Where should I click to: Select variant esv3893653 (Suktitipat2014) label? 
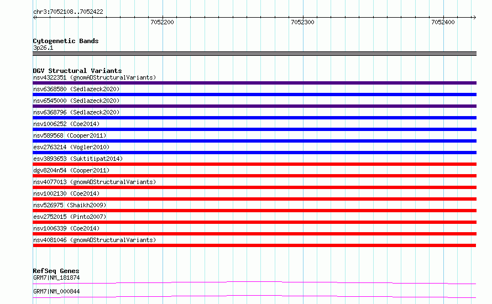point(78,159)
